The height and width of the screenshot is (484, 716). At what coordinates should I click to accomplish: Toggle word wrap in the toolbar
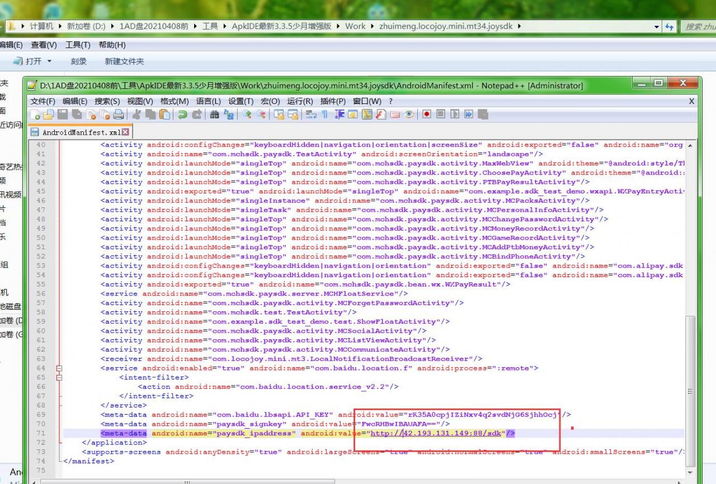coord(311,115)
